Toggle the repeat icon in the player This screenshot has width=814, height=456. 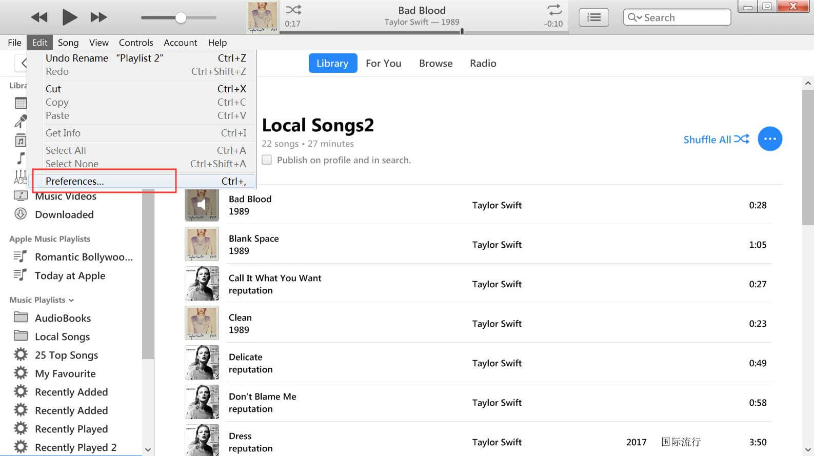click(x=554, y=9)
